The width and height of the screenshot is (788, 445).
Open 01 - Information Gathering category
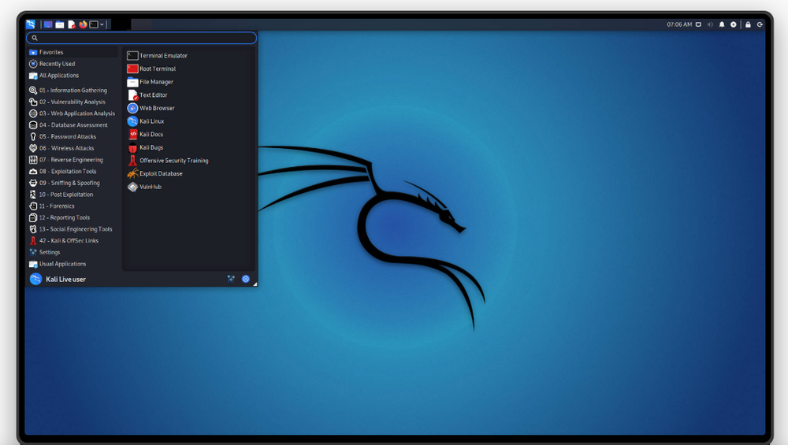pos(72,91)
